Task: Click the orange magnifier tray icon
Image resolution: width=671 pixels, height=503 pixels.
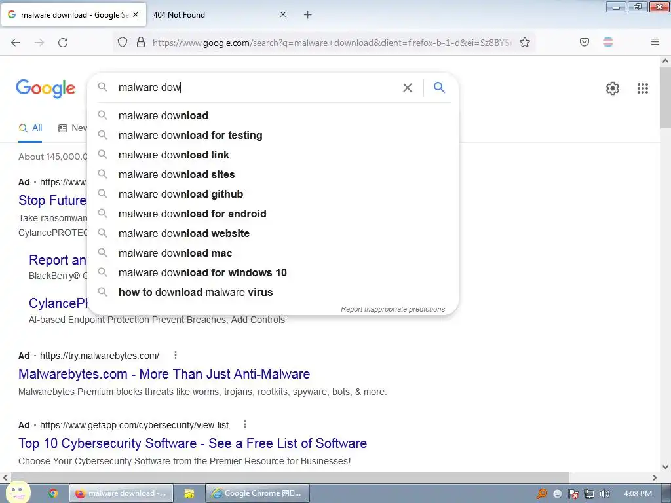Action: click(542, 494)
